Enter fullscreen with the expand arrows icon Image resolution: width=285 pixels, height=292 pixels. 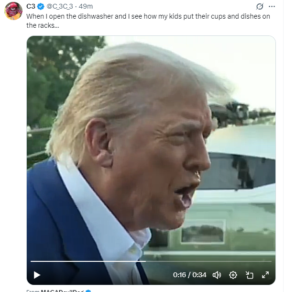265,275
